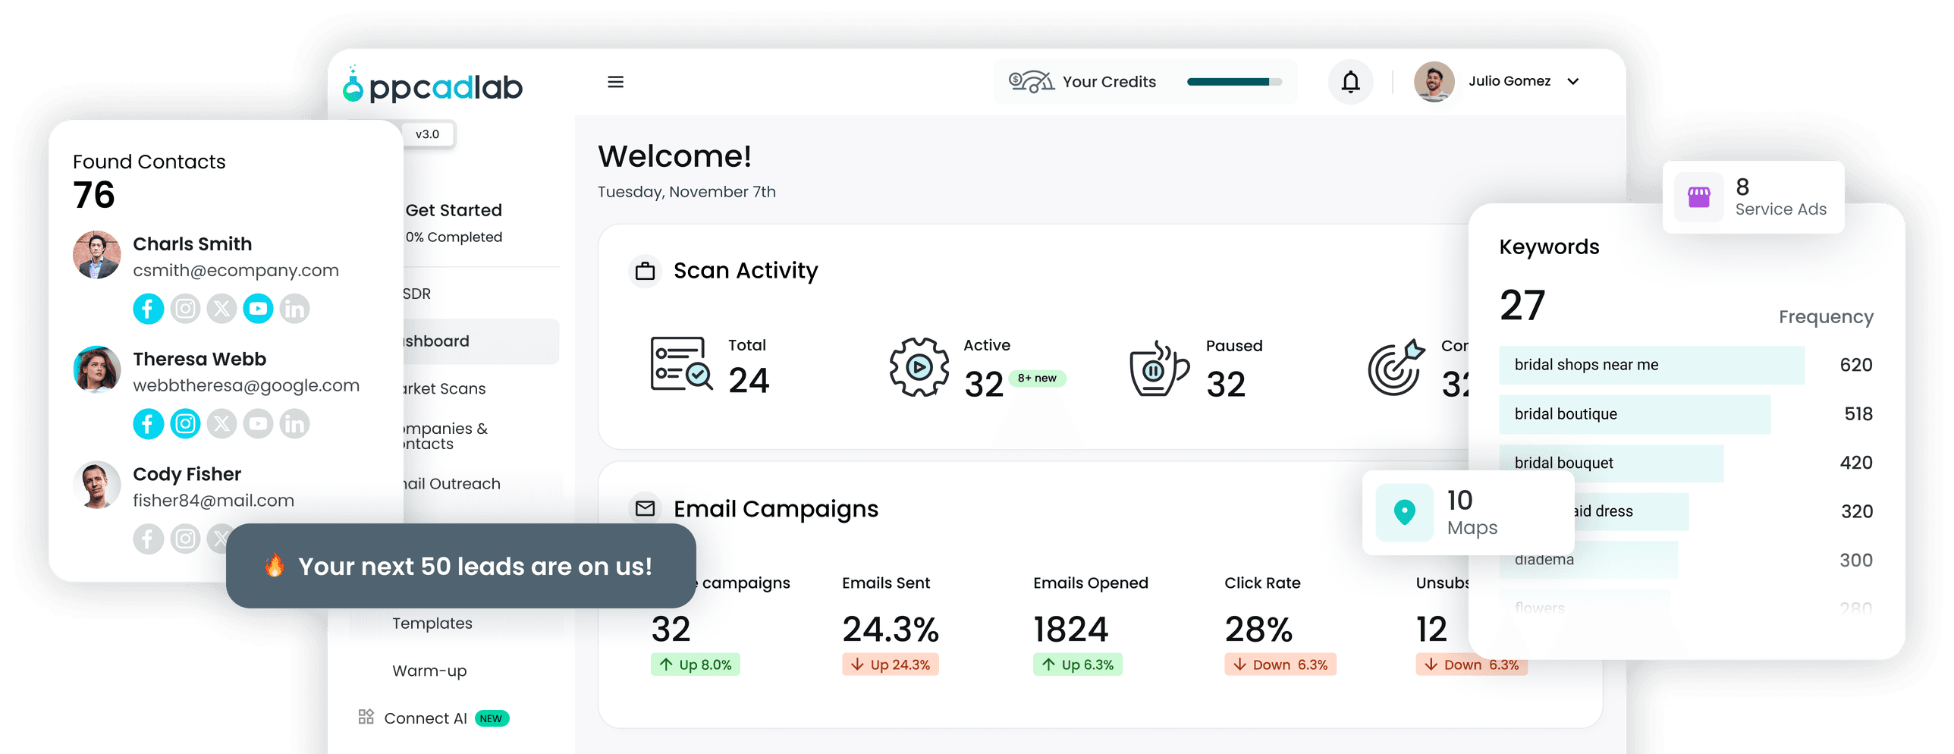Image resolution: width=1954 pixels, height=754 pixels.
Task: Click the Your Credits progress bar
Action: pos(1234,82)
